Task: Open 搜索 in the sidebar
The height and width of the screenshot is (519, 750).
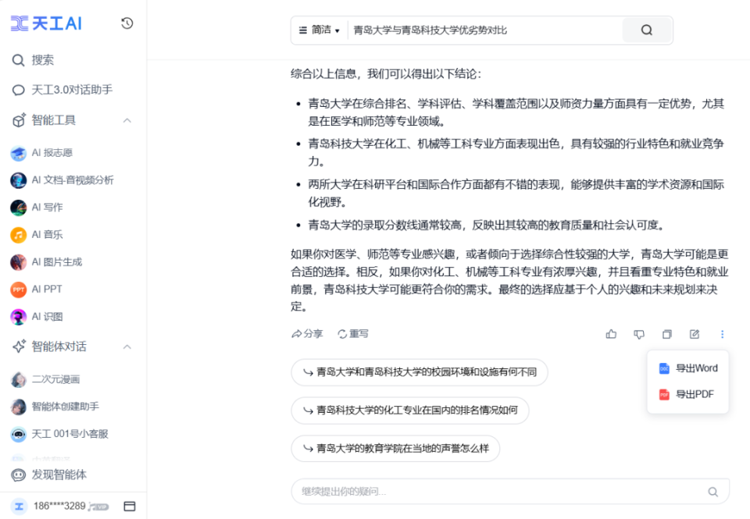Action: click(33, 60)
